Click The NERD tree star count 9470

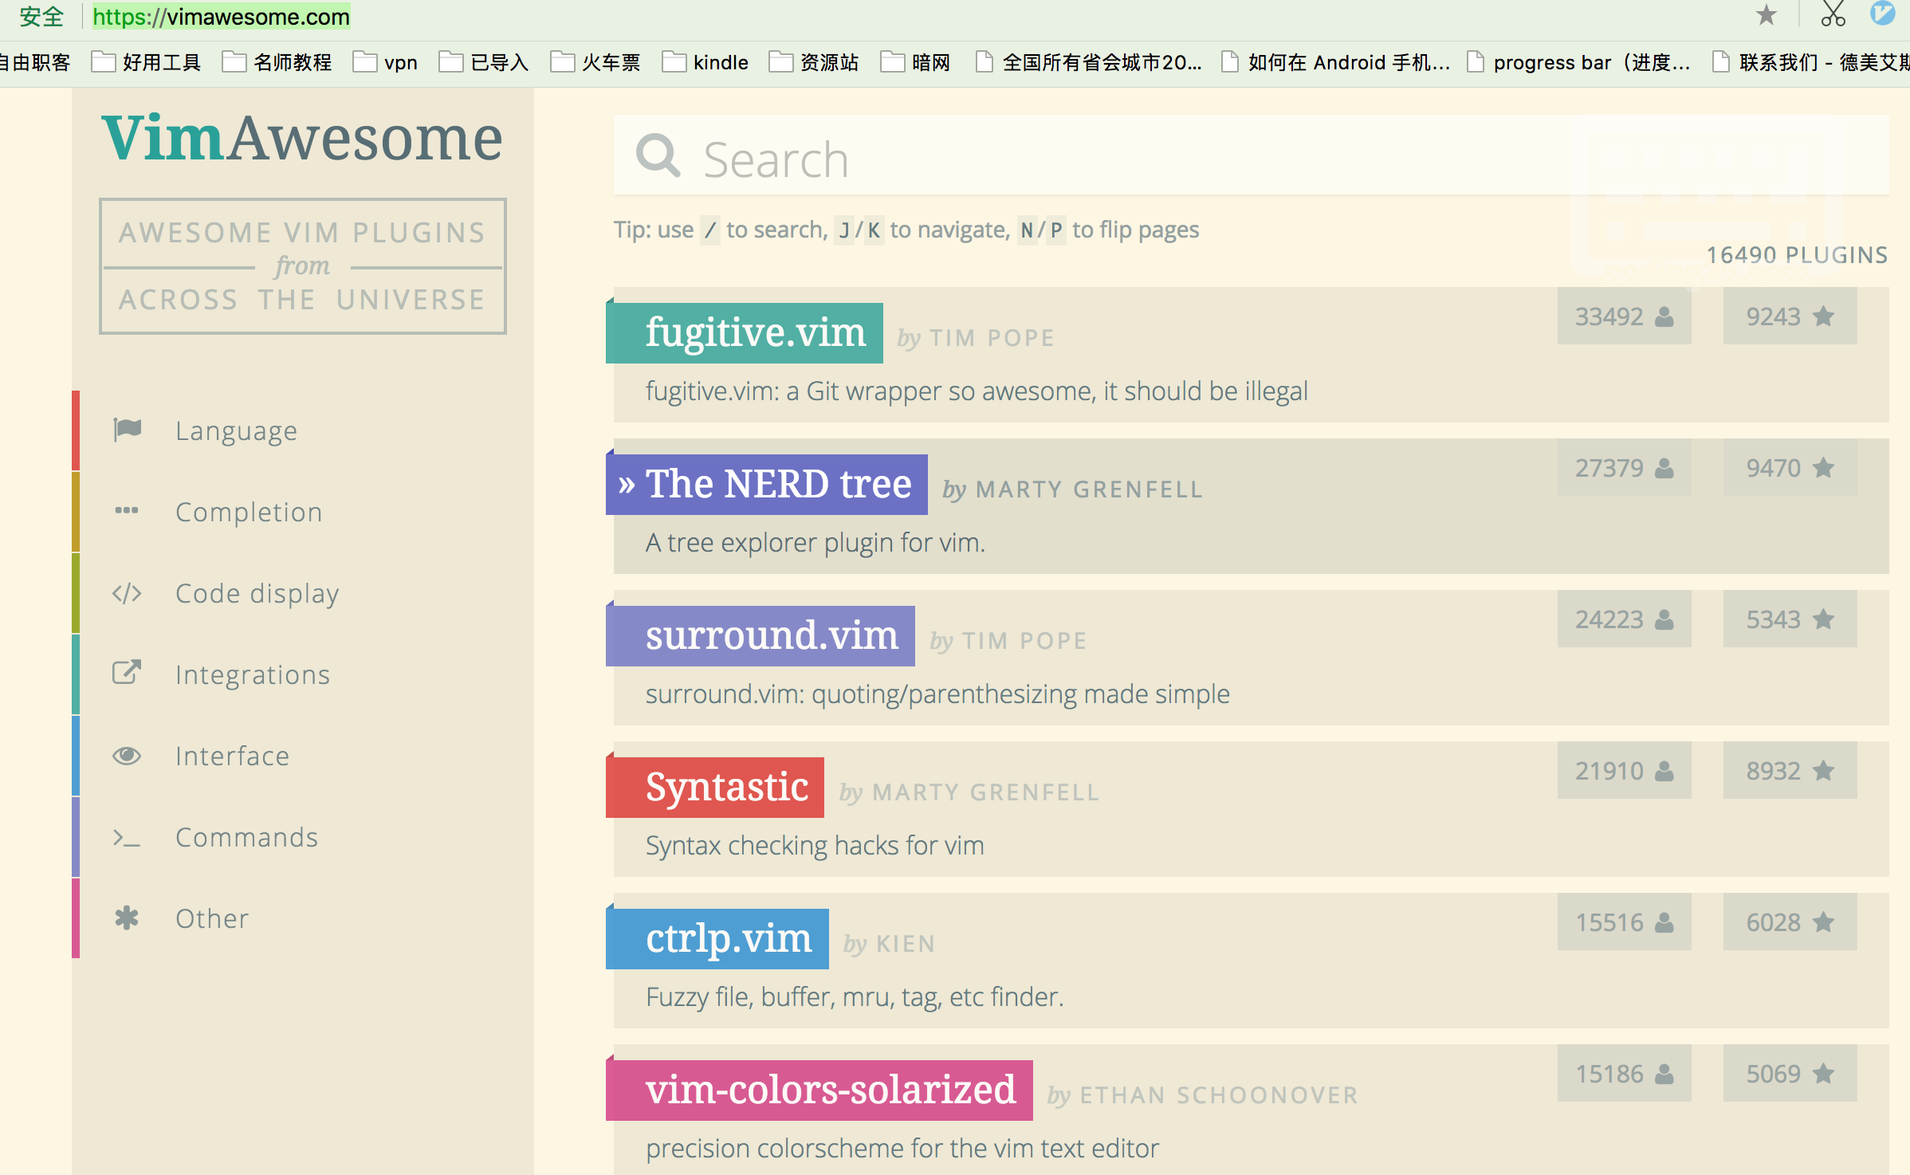click(1790, 468)
